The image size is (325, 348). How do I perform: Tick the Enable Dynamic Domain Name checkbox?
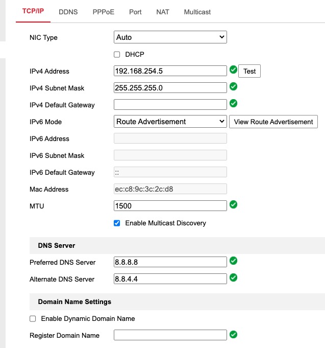[33, 319]
